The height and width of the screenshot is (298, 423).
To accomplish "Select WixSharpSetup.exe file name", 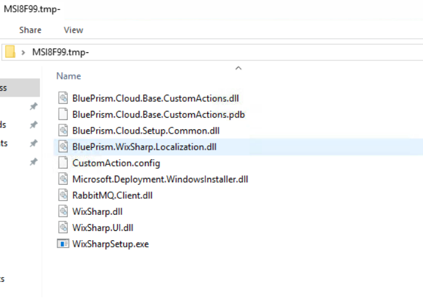I will click(x=110, y=244).
